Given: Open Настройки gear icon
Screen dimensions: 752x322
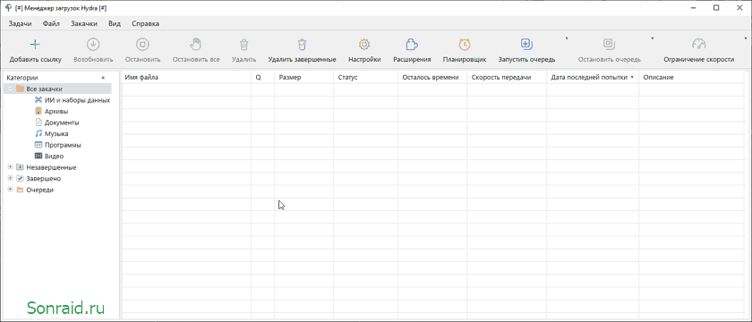Looking at the screenshot, I should [x=364, y=45].
